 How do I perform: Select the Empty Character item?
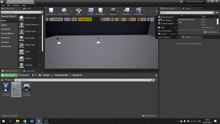[x=30, y=24]
